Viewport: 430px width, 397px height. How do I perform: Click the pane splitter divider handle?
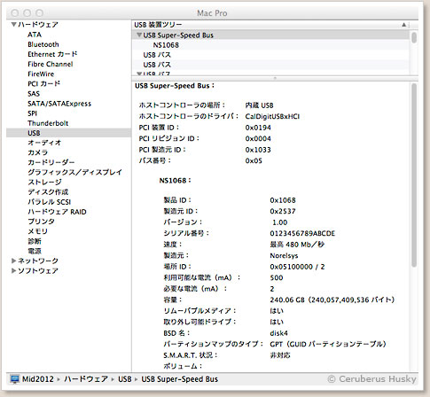click(x=275, y=78)
